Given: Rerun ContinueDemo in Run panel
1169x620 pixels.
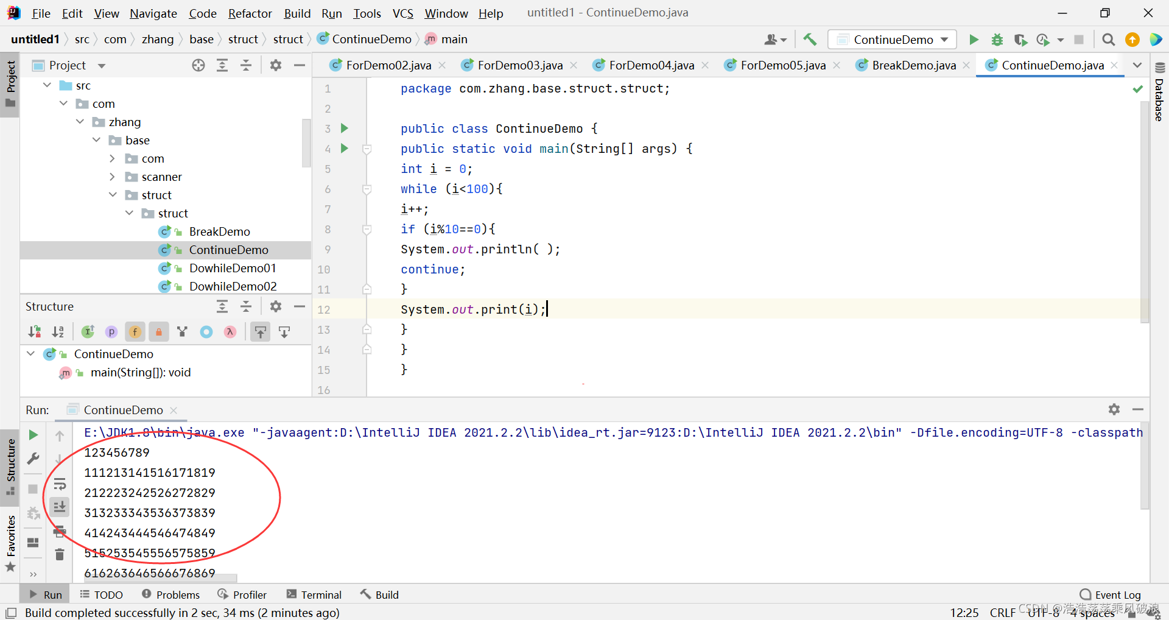Looking at the screenshot, I should (33, 435).
